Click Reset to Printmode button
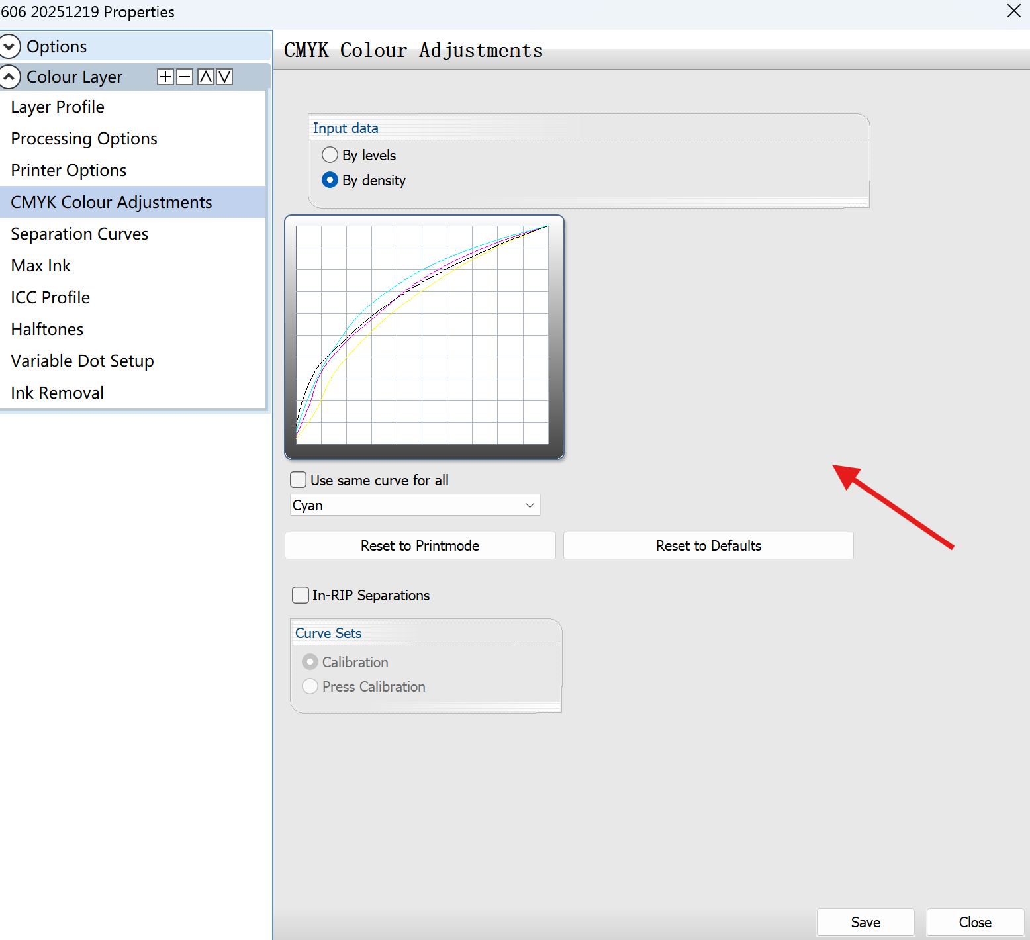The image size is (1030, 940). click(x=420, y=545)
